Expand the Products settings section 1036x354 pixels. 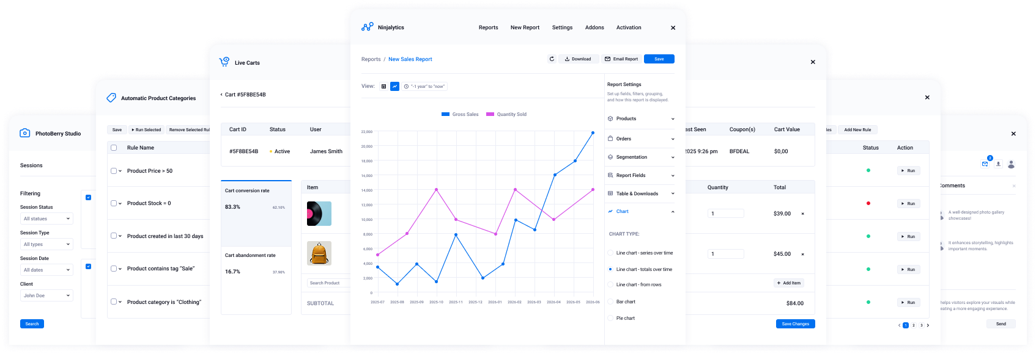click(673, 119)
